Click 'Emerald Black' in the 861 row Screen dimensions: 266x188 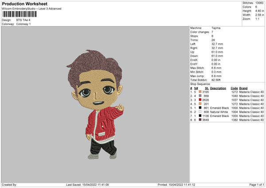coord(219,108)
